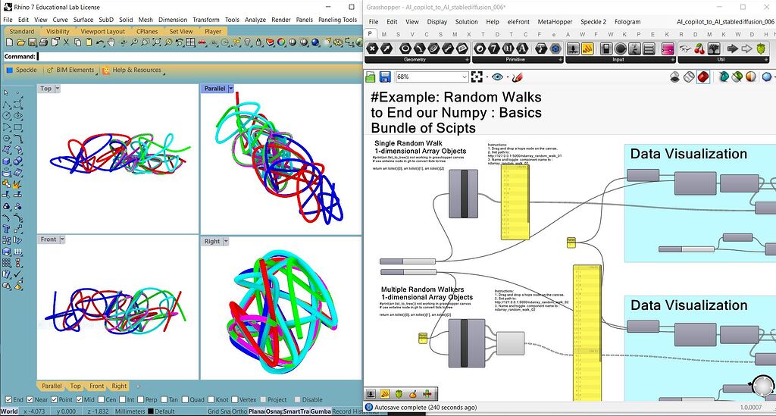Click the red car icon in Rhino toolbar
Image resolution: width=776 pixels, height=416 pixels.
click(x=202, y=42)
